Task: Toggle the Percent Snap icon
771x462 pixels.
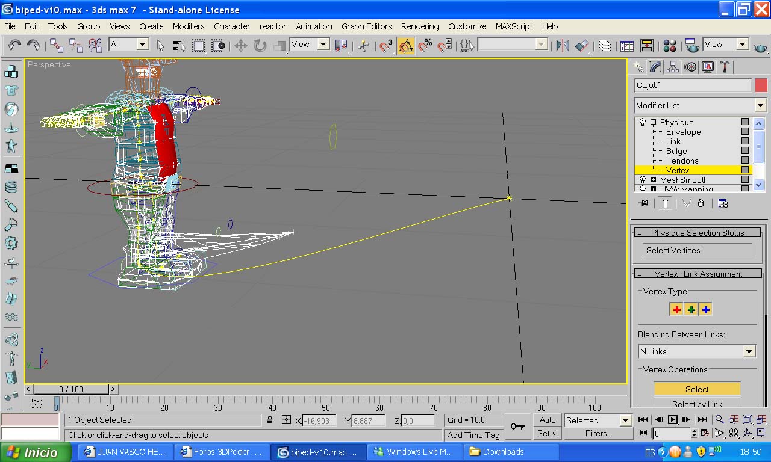Action: coord(425,45)
